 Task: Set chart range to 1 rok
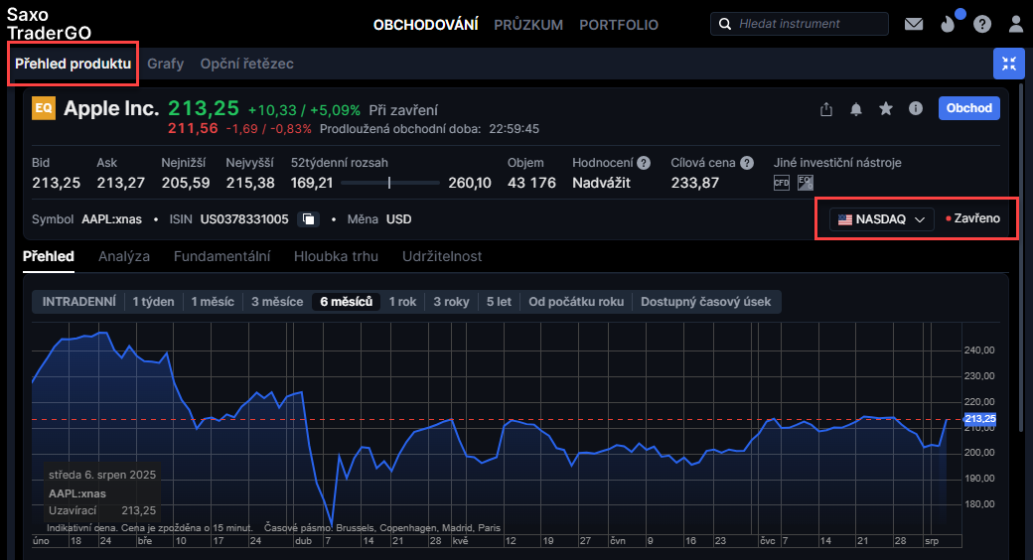point(402,302)
